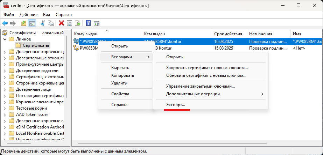Click Запросить сертификат с новым ключом...

[x=207, y=67]
